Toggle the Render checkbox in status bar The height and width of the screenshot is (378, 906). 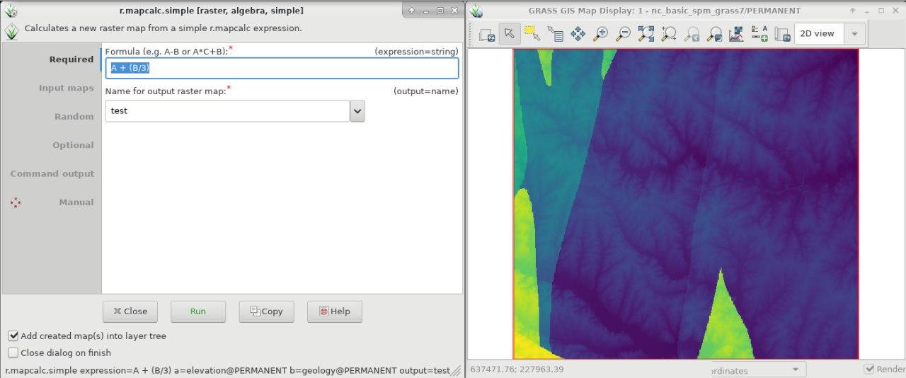pos(869,369)
